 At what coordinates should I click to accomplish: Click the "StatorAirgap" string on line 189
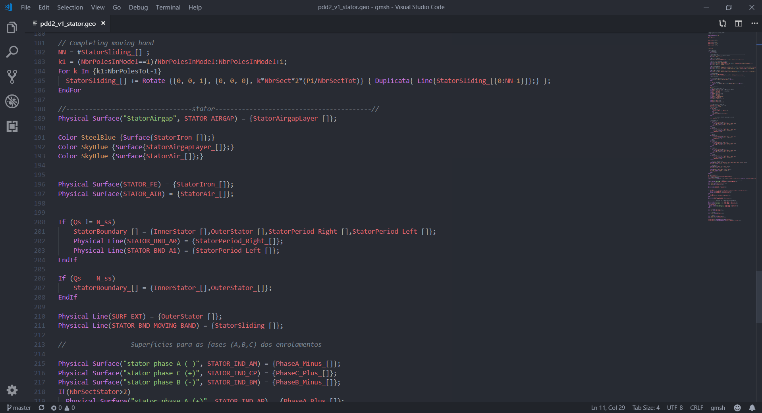(x=150, y=118)
